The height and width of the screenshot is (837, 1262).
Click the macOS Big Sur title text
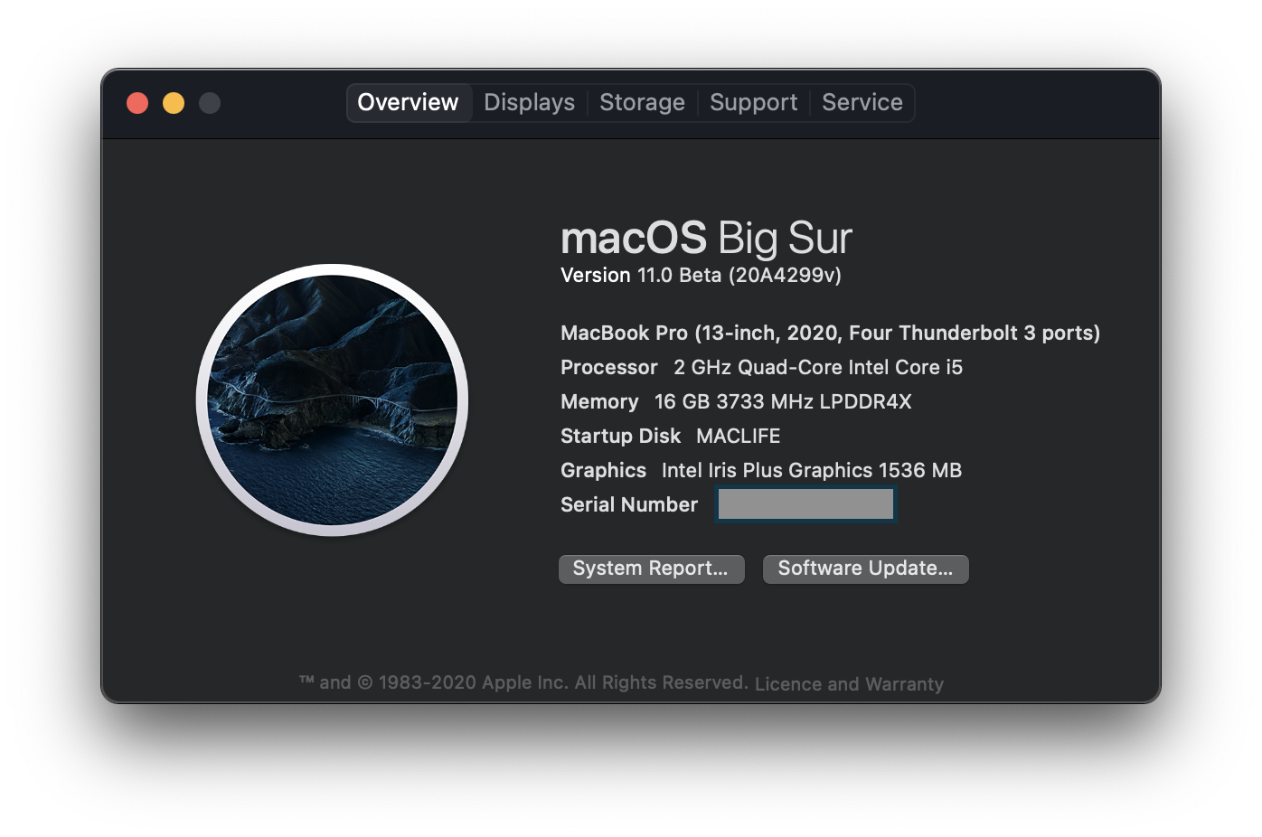tap(706, 238)
